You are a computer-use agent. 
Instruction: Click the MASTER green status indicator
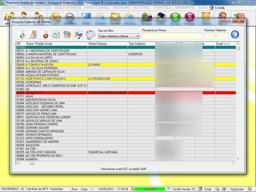(150, 189)
